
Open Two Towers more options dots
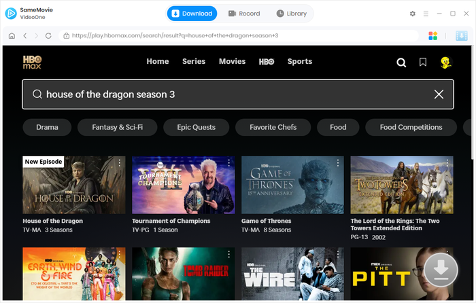point(447,163)
